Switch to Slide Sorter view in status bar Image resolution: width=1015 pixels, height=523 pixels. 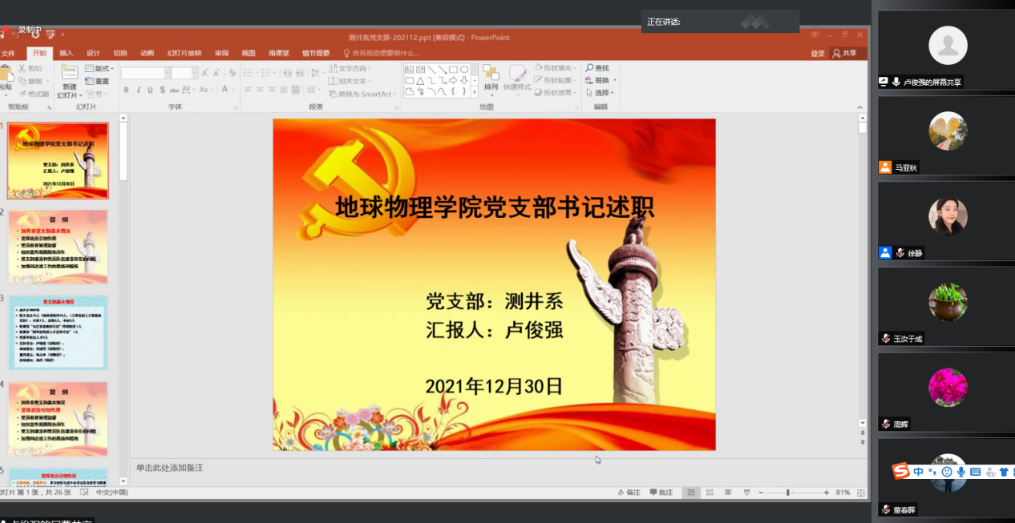pos(709,493)
